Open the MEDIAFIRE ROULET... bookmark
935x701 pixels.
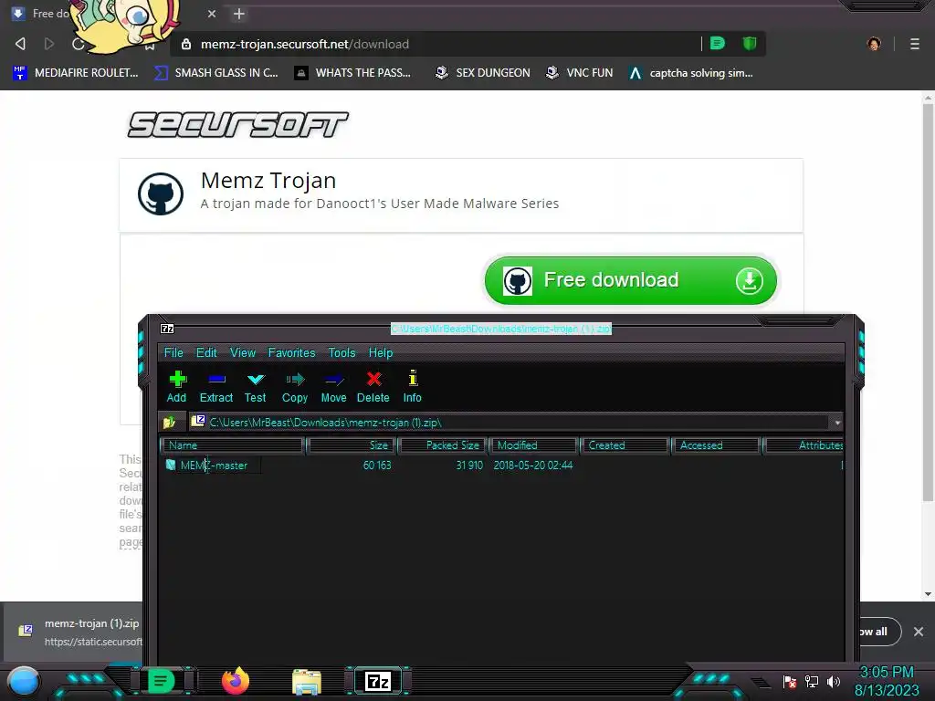coord(76,73)
